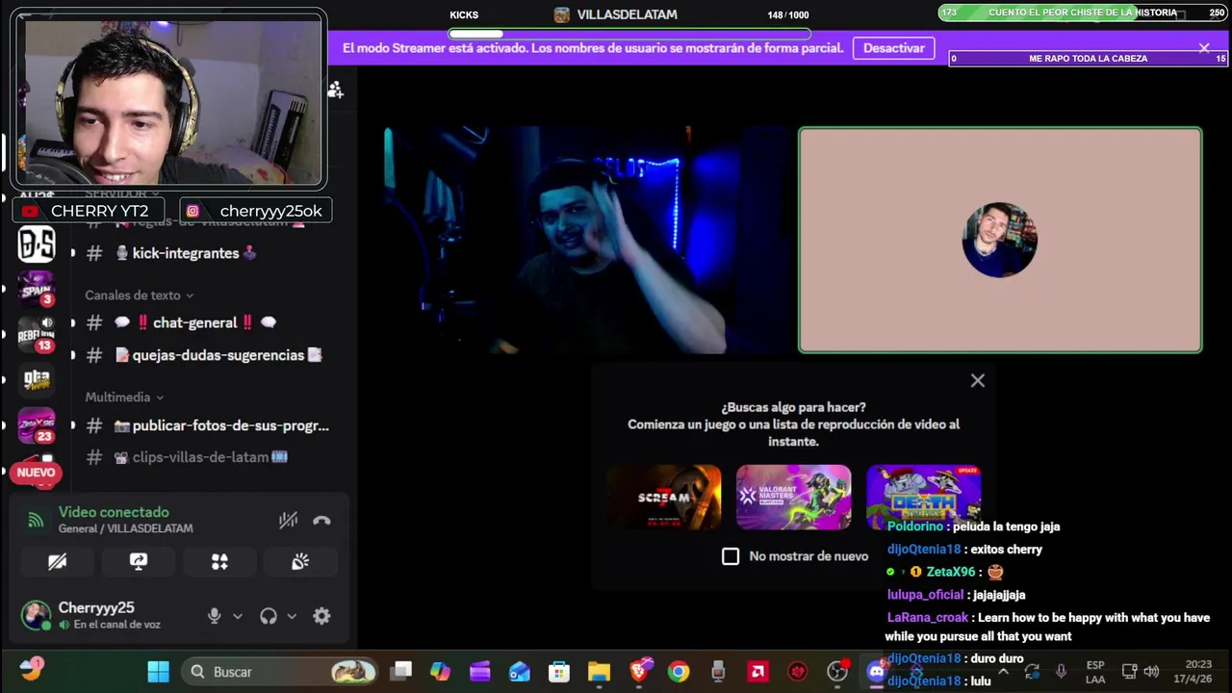
Task: Open Brave browser from the taskbar
Action: (x=639, y=672)
